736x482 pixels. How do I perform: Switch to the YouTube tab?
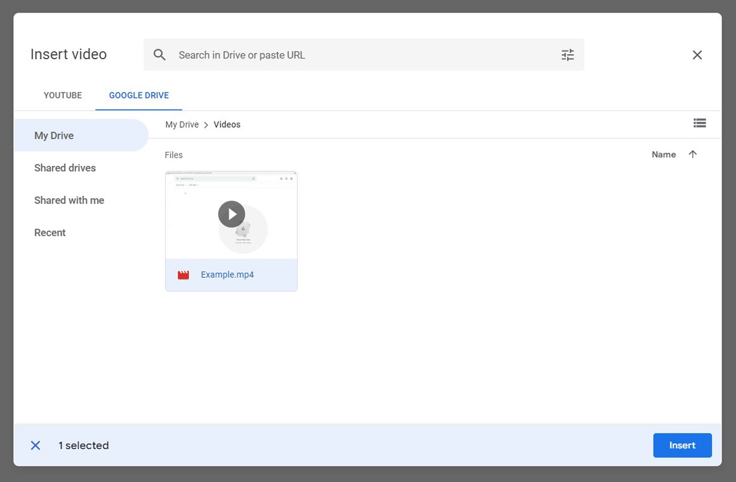point(63,96)
